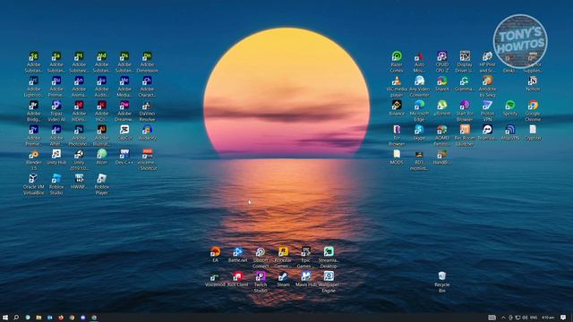Click the CPUID CPU-Z shortcut
The width and height of the screenshot is (573, 322).
(441, 56)
